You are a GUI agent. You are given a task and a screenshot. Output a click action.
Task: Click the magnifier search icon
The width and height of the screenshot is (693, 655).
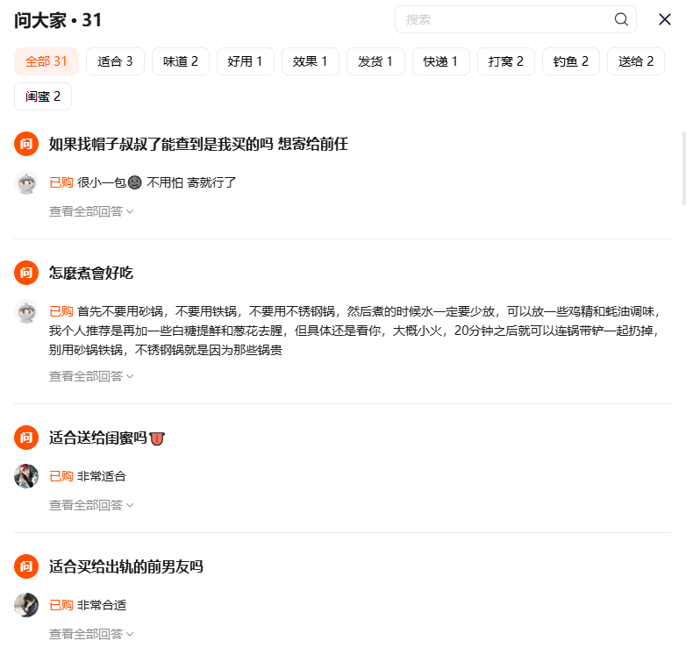click(621, 19)
